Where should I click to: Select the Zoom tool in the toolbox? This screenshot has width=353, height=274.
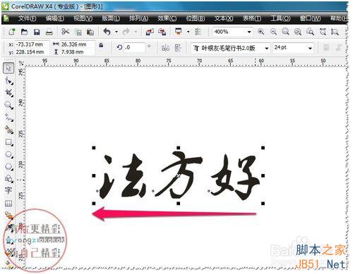click(x=8, y=105)
